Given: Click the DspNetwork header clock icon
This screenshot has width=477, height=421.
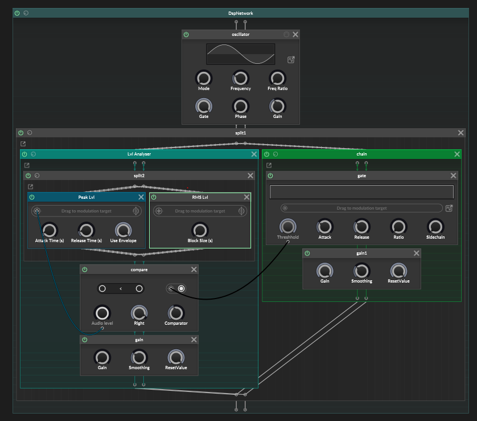Looking at the screenshot, I should [x=26, y=13].
